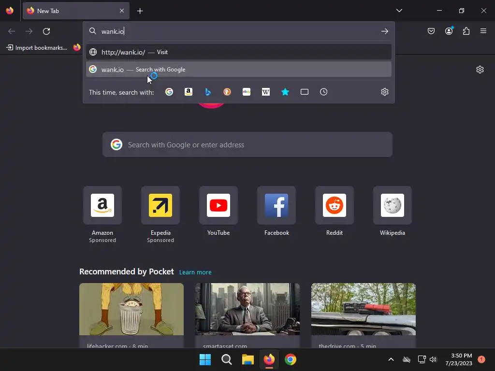Open a new tab with plus button

tap(140, 11)
